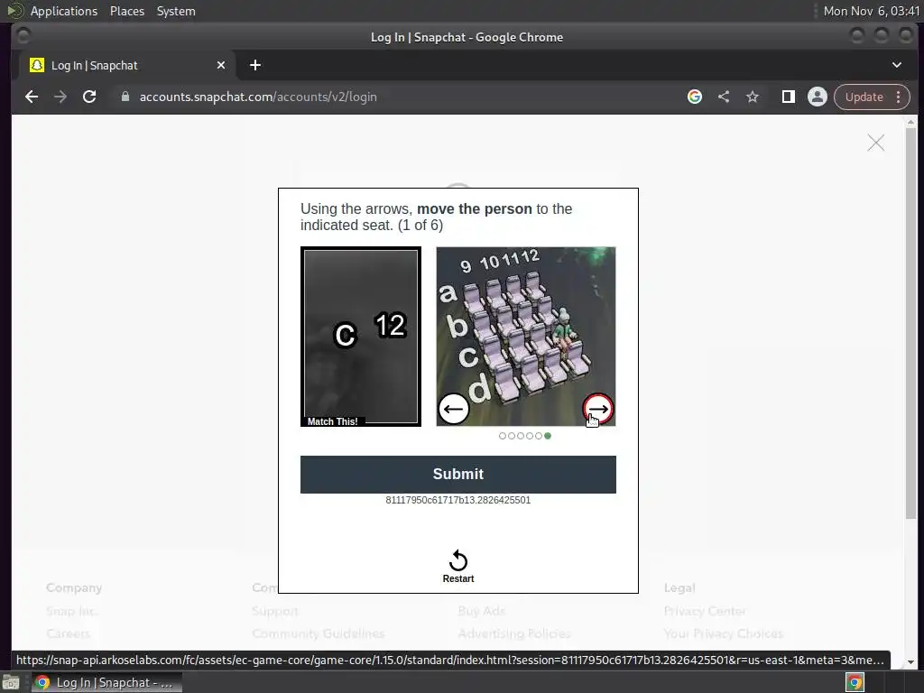
Task: Click the Snapchat favicon on the tab
Action: click(36, 65)
